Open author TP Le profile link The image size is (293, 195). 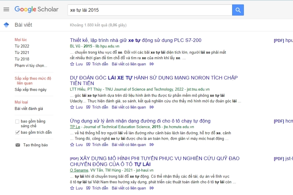(75, 127)
